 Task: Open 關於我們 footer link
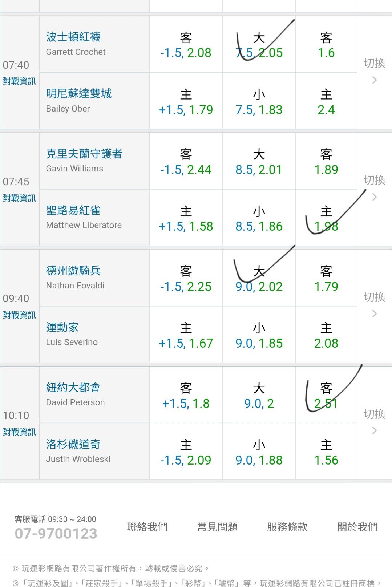pos(357,527)
